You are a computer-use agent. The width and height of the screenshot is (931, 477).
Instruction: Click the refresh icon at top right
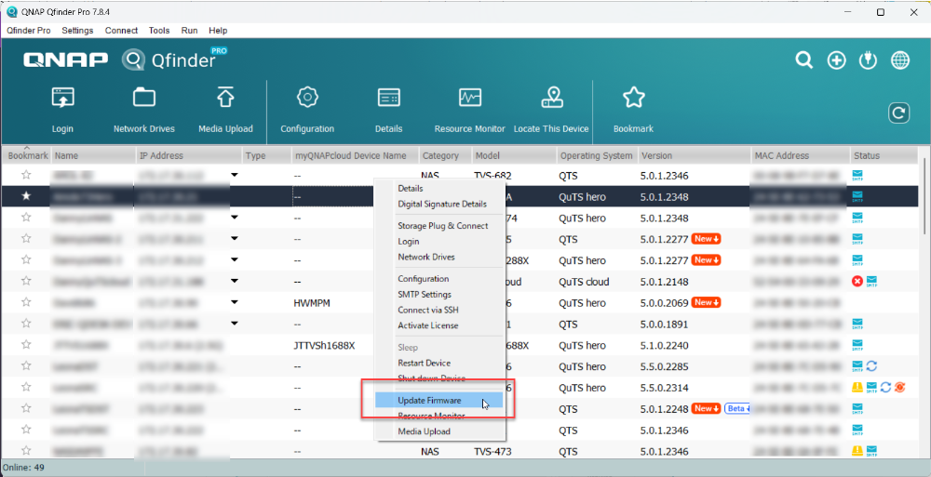pyautogui.click(x=898, y=113)
